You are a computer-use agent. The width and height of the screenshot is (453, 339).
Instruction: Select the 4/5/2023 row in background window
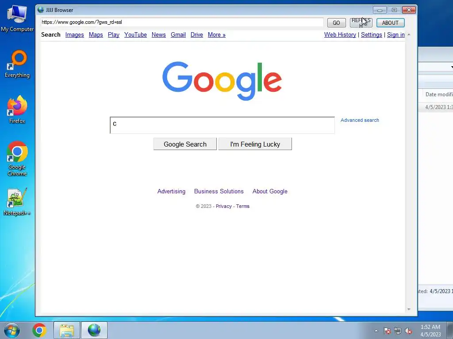pos(436,107)
